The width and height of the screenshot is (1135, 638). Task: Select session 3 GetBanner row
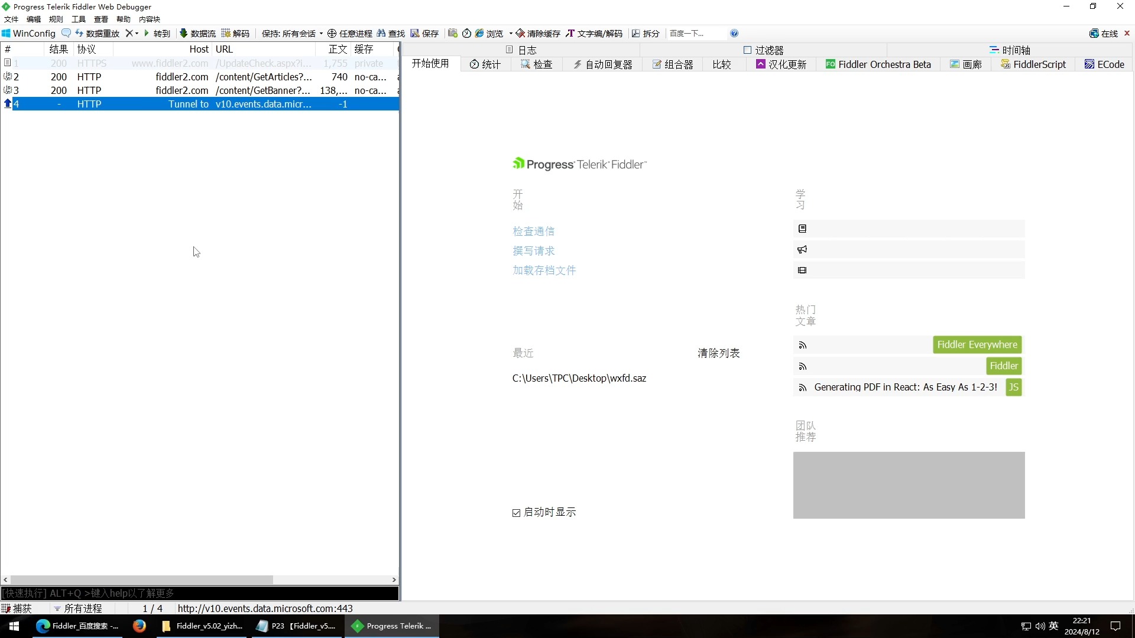coord(200,90)
